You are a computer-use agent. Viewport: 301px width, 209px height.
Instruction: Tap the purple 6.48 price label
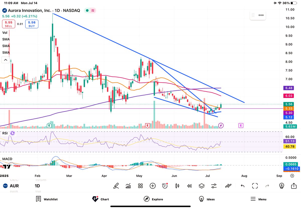[x=288, y=88]
